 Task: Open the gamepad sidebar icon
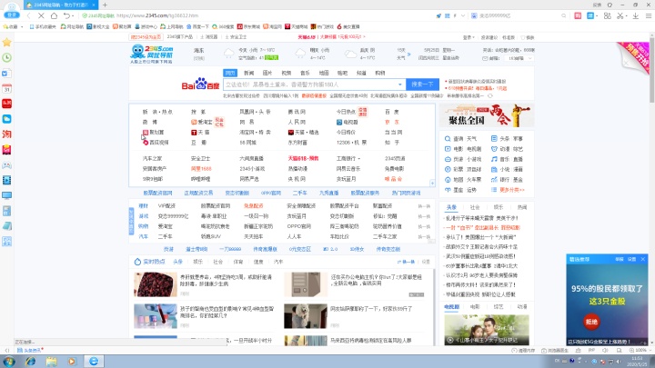[6, 164]
